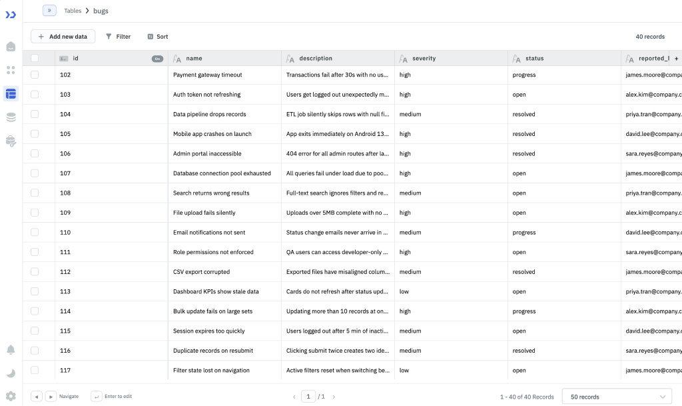The height and width of the screenshot is (406, 682).
Task: Check the row 106 checkbox
Action: click(x=35, y=153)
